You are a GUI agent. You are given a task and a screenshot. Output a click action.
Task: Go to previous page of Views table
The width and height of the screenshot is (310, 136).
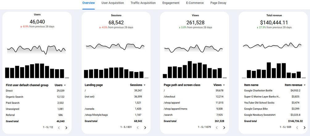pyautogui.click(x=217, y=127)
